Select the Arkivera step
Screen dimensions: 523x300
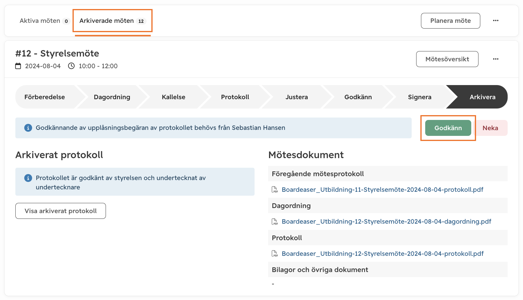pyautogui.click(x=482, y=97)
